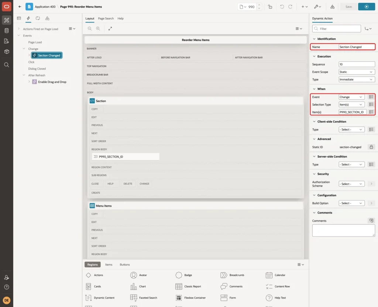Open the Create plus menu
The height and width of the screenshot is (307, 378).
305,7
